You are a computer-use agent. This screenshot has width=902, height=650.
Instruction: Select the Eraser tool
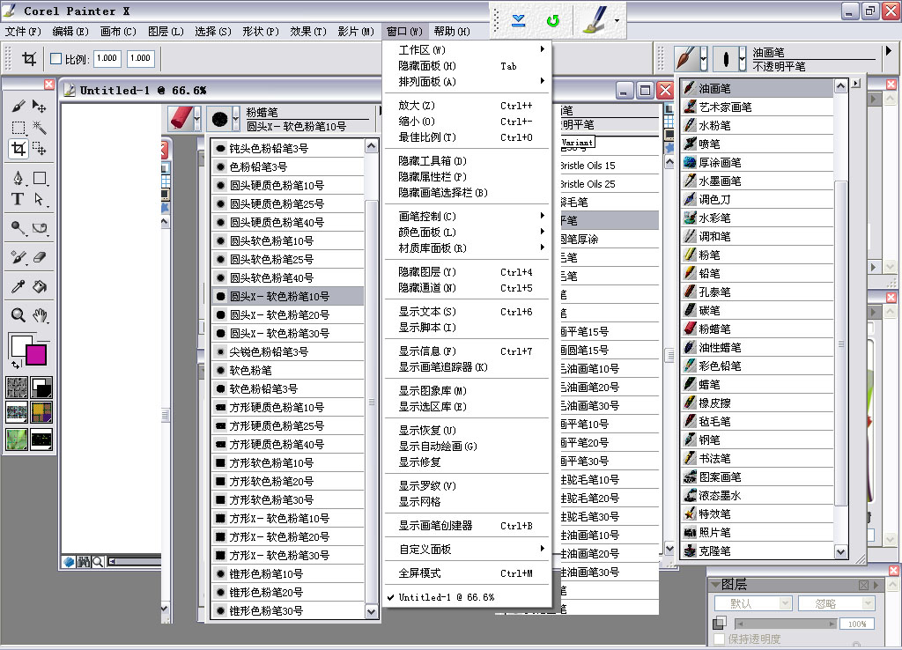[x=39, y=257]
